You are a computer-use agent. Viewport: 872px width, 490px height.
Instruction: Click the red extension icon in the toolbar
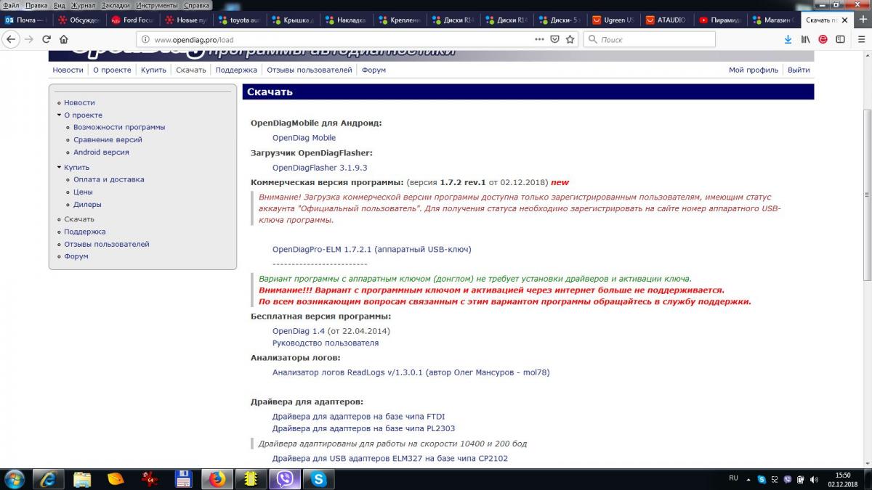pyautogui.click(x=823, y=39)
